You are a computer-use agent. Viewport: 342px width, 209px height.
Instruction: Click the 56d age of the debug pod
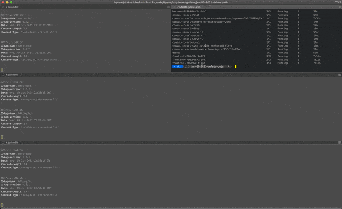click(315, 53)
